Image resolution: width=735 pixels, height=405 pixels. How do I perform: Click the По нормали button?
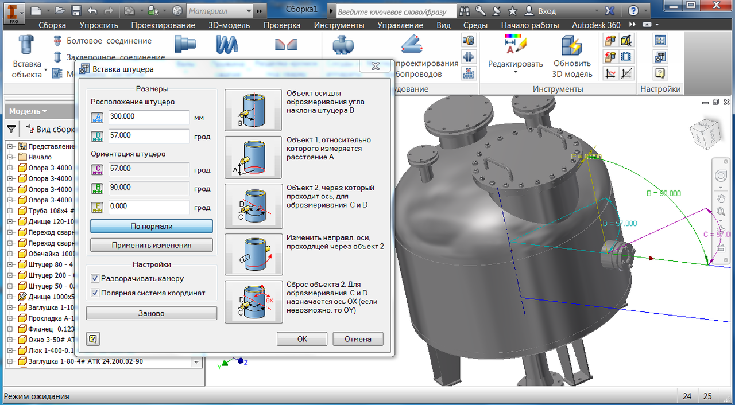[152, 226]
